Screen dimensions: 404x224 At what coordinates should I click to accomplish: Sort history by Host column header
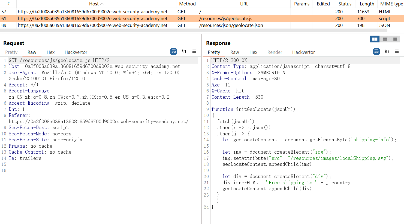pos(94,4)
